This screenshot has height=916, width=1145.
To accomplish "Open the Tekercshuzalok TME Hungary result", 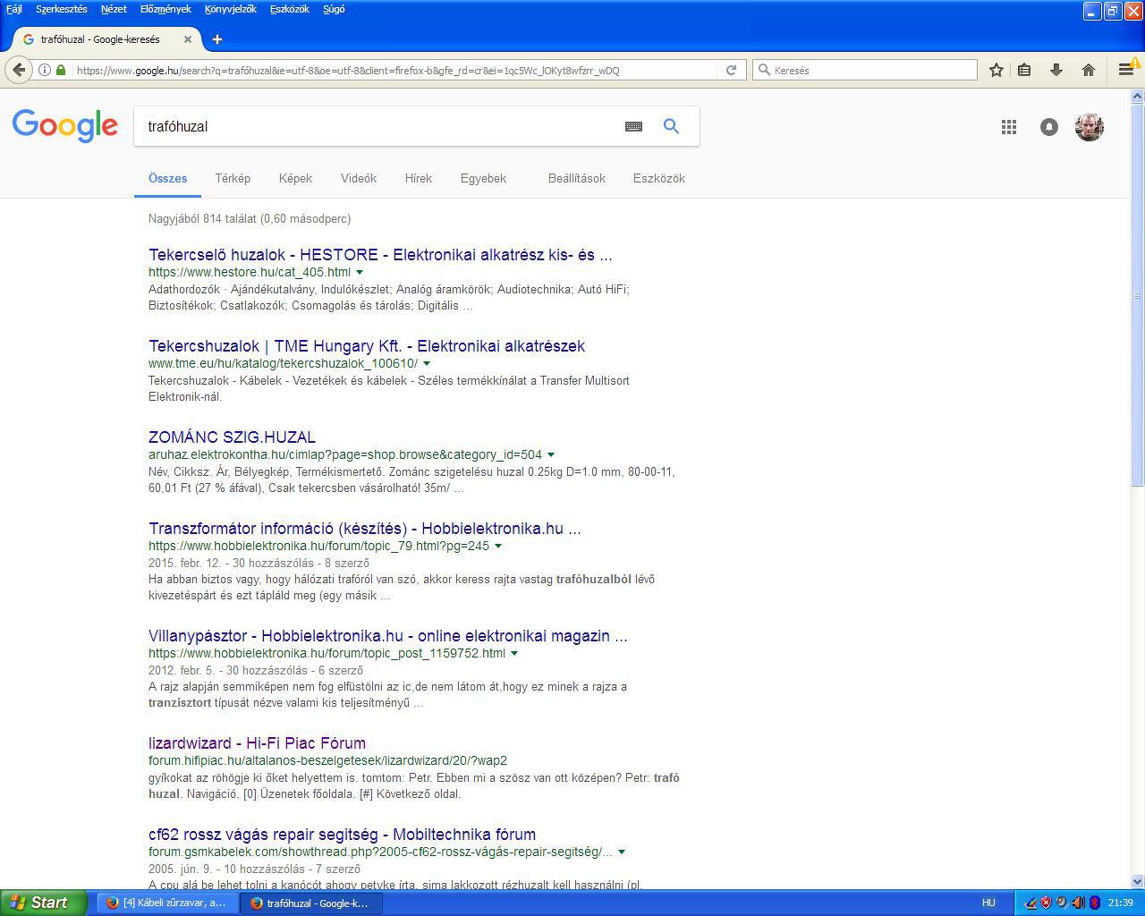I will coord(367,346).
